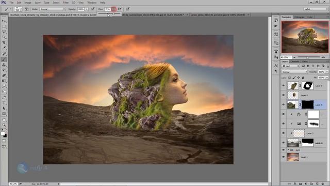Select the History Brush tool
Viewport: 330px width, 186px height.
click(4, 70)
